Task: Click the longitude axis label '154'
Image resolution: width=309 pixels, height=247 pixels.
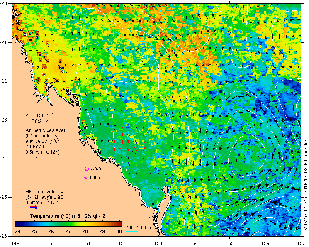Action: coord(194,244)
